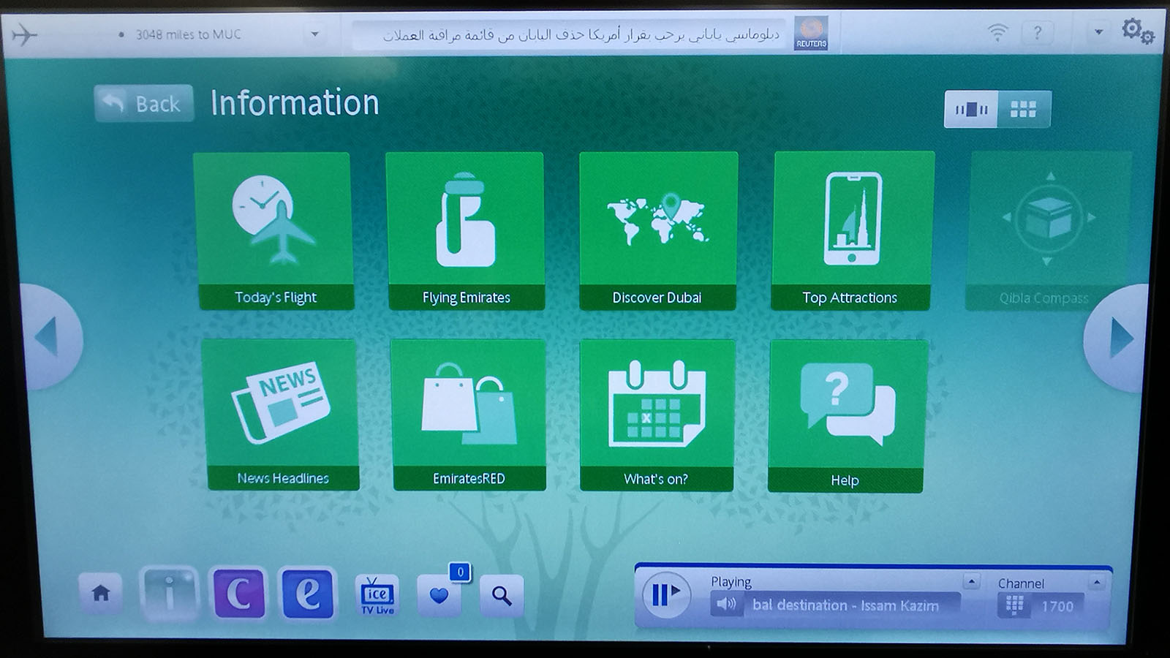Screen dimensions: 1170x658
Task: Expand the miles to MUC dropdown
Action: [x=315, y=34]
